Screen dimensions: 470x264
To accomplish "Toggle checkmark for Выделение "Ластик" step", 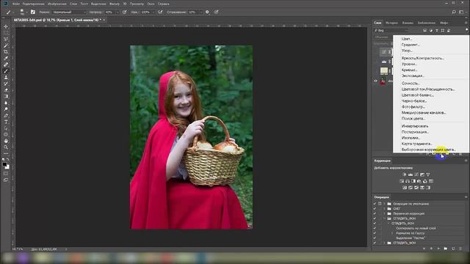I will click(375, 238).
